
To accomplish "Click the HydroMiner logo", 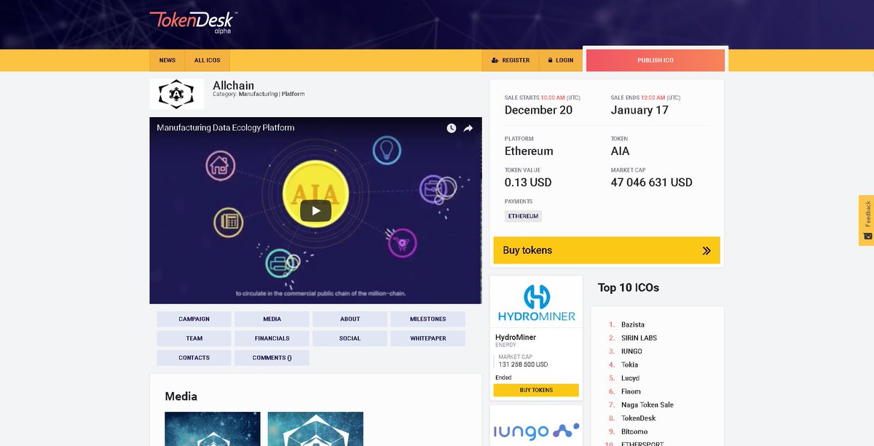I will (536, 302).
